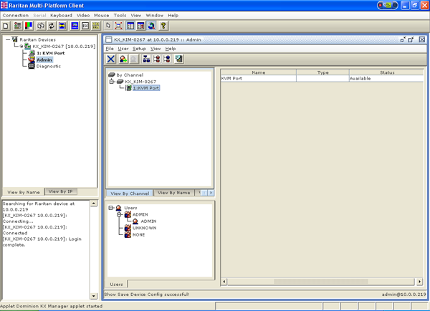
Task: Open the Video menu
Action: coord(83,15)
